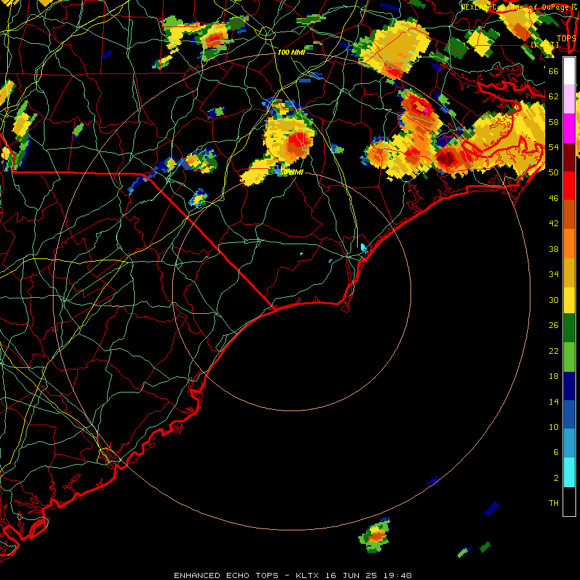Select the bright red legend band
This screenshot has height=580, width=580.
pos(569,186)
